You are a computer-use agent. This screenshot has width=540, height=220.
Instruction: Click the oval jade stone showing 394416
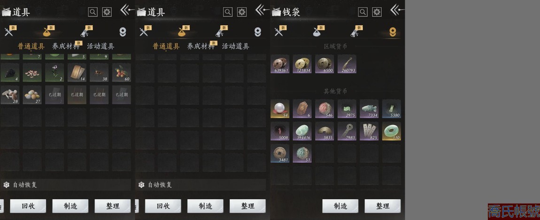pos(302,131)
